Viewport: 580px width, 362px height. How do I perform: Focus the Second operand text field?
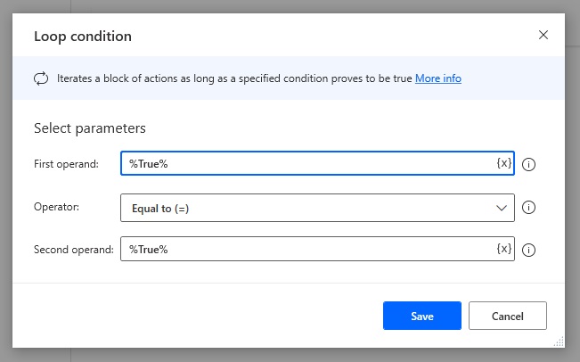pos(317,249)
